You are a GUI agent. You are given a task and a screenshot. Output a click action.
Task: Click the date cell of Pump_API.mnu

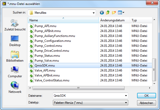(111, 26)
